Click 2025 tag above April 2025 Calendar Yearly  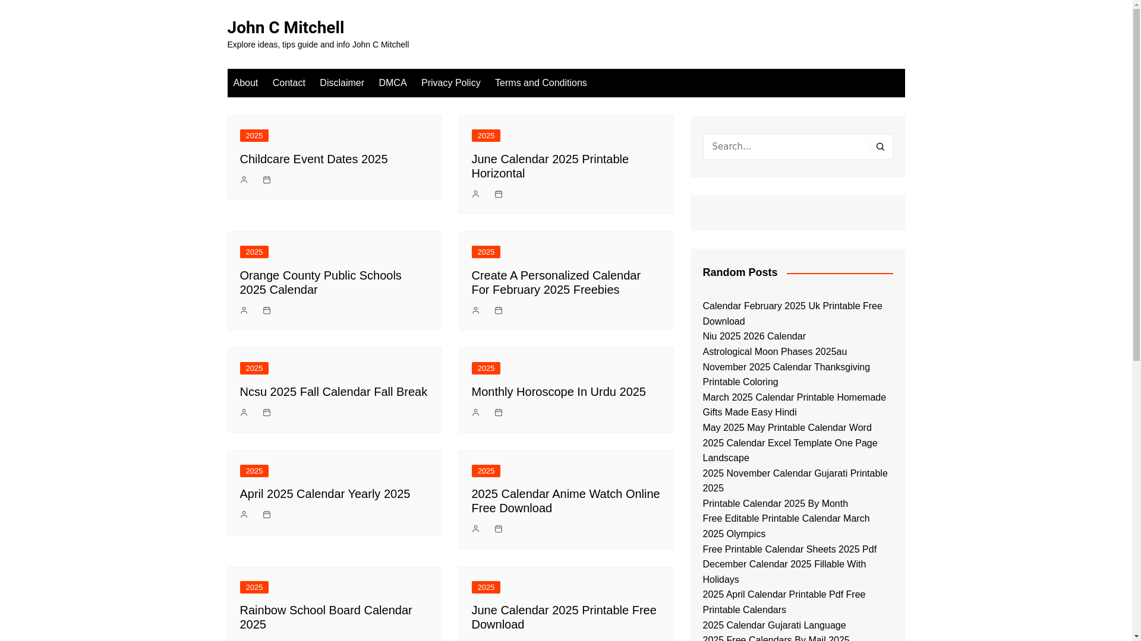(x=254, y=471)
